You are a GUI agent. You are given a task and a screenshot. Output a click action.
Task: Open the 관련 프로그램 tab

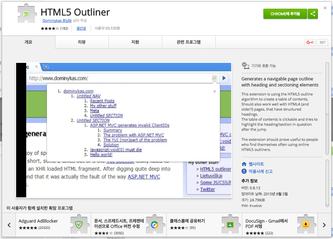(x=189, y=42)
